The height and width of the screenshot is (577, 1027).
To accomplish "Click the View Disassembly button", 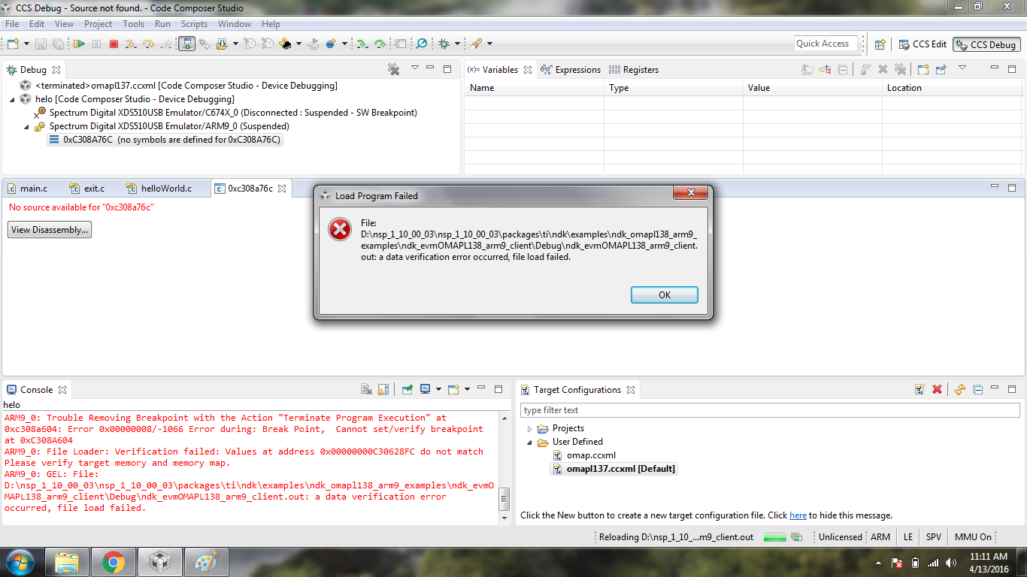I will 49,230.
